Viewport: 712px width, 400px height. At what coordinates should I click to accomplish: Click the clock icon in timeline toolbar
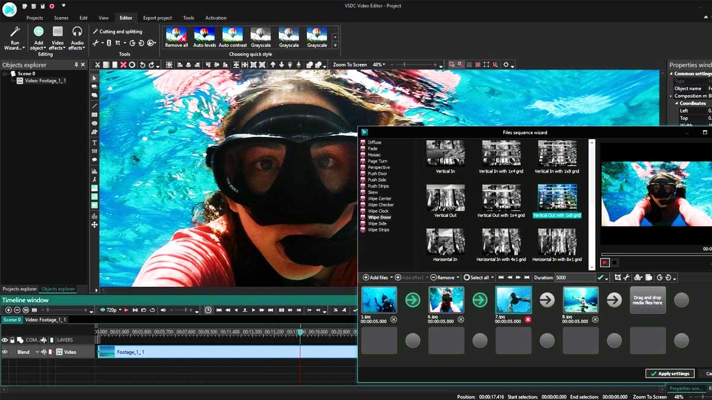(x=208, y=310)
